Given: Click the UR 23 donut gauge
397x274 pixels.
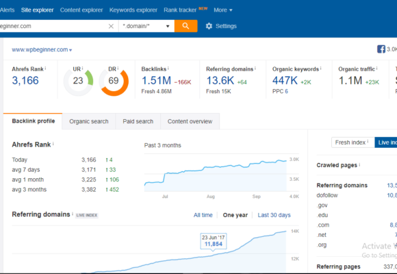Looking at the screenshot, I should pos(78,81).
